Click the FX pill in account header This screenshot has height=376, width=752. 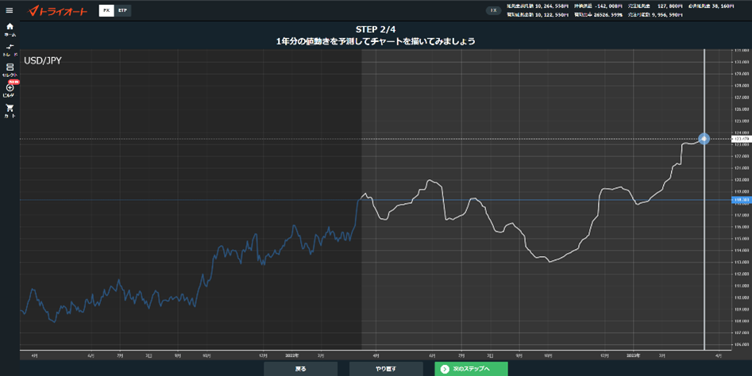coord(493,10)
